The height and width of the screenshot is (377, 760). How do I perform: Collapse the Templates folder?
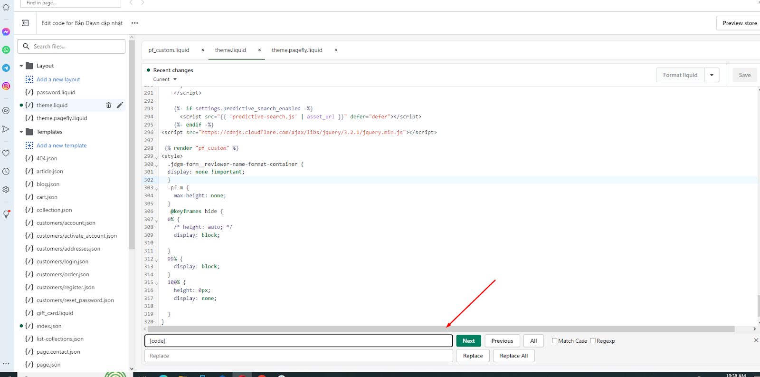(21, 132)
